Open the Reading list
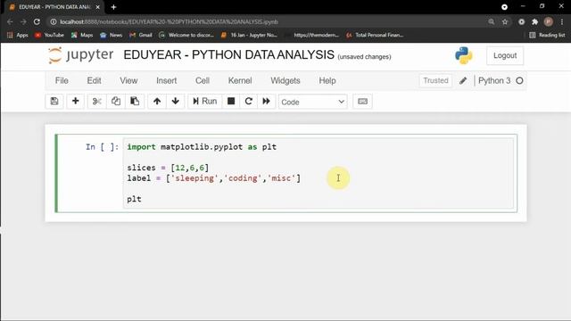Screen dimensions: 571x321 click(x=547, y=35)
